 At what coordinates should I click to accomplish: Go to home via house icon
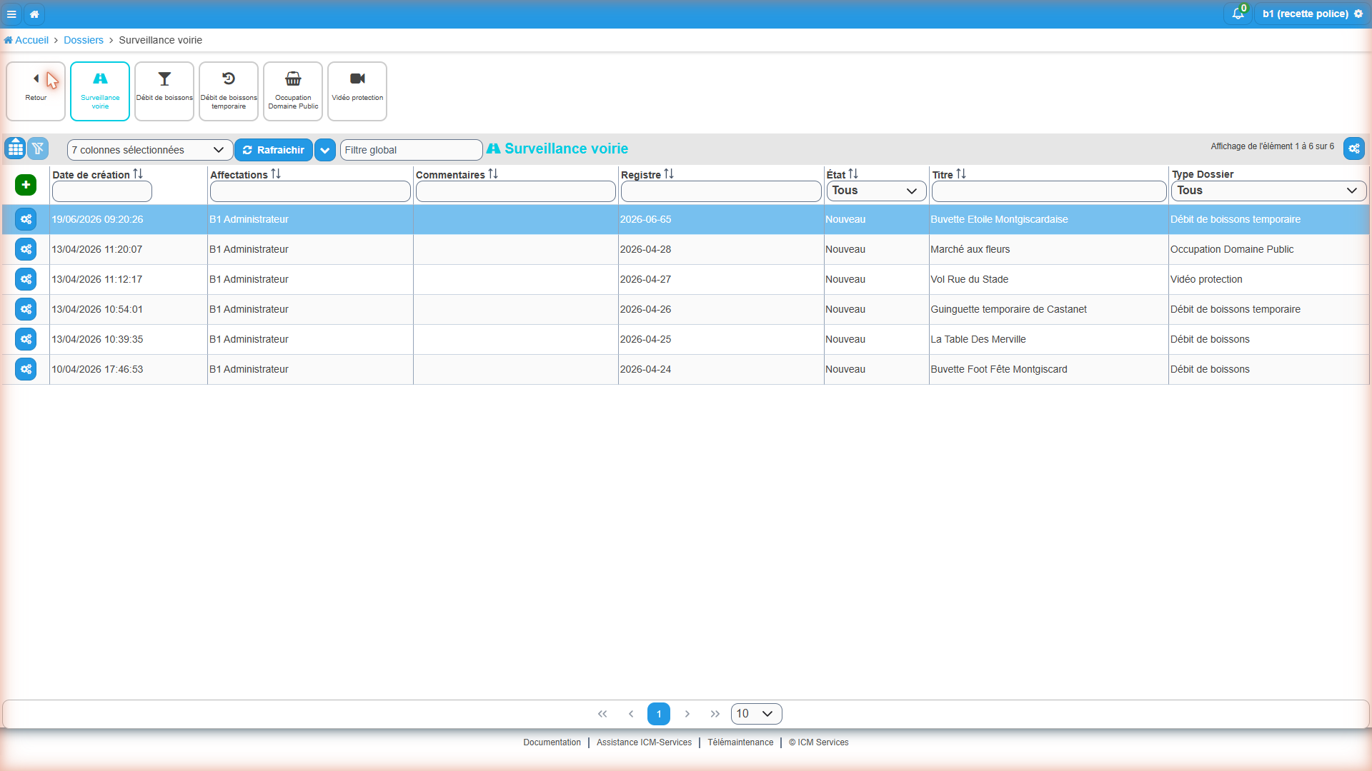[x=34, y=14]
